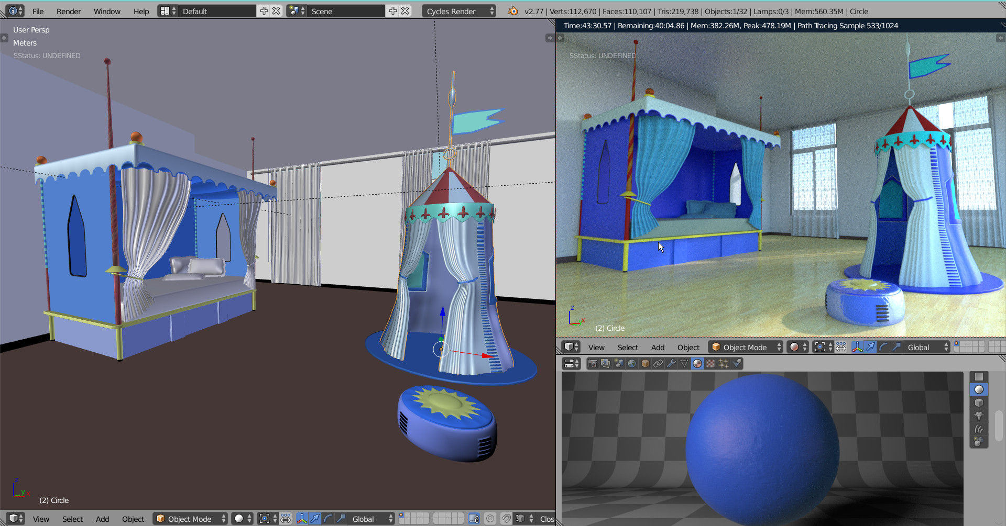
Task: Click the Default screen layout name field
Action: coord(217,11)
